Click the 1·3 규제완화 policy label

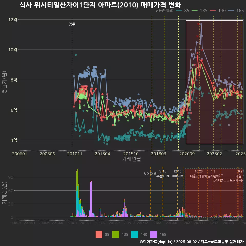click(213, 174)
